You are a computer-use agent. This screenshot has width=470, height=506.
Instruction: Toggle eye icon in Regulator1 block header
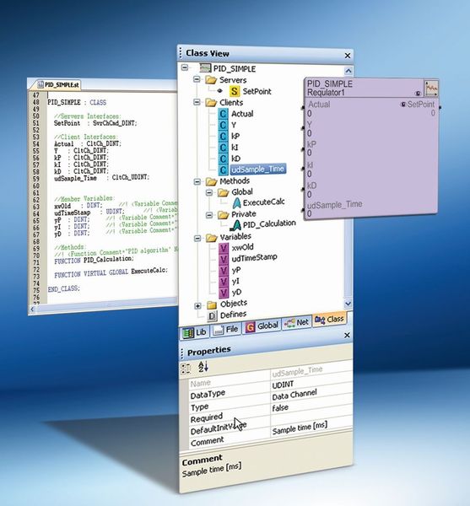click(418, 94)
